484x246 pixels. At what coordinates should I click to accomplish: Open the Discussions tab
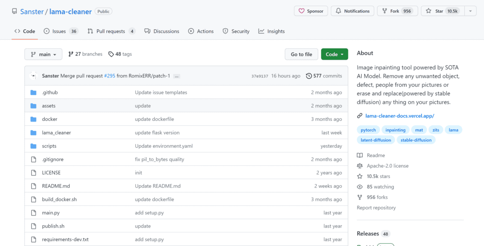click(162, 31)
